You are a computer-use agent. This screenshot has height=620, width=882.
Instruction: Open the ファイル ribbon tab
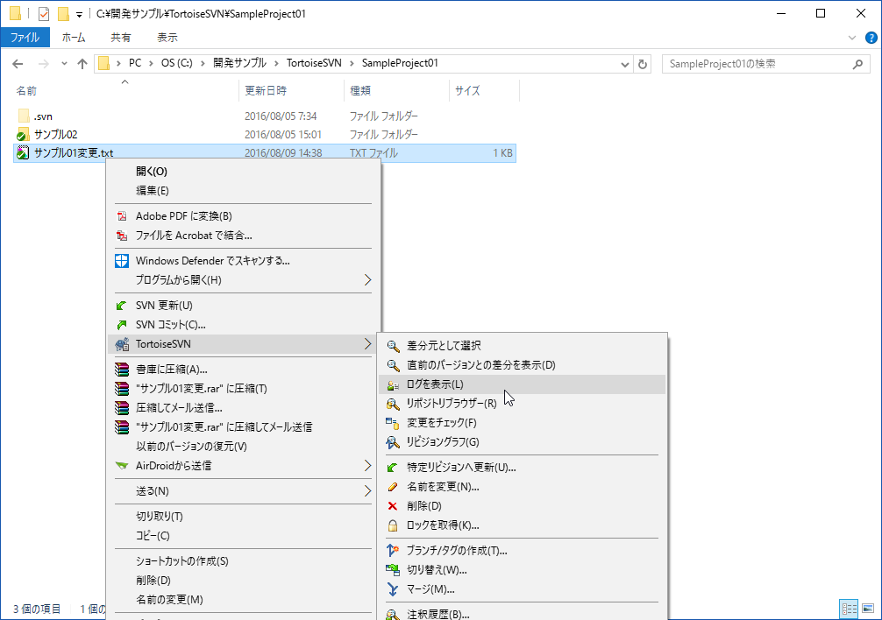pyautogui.click(x=25, y=38)
